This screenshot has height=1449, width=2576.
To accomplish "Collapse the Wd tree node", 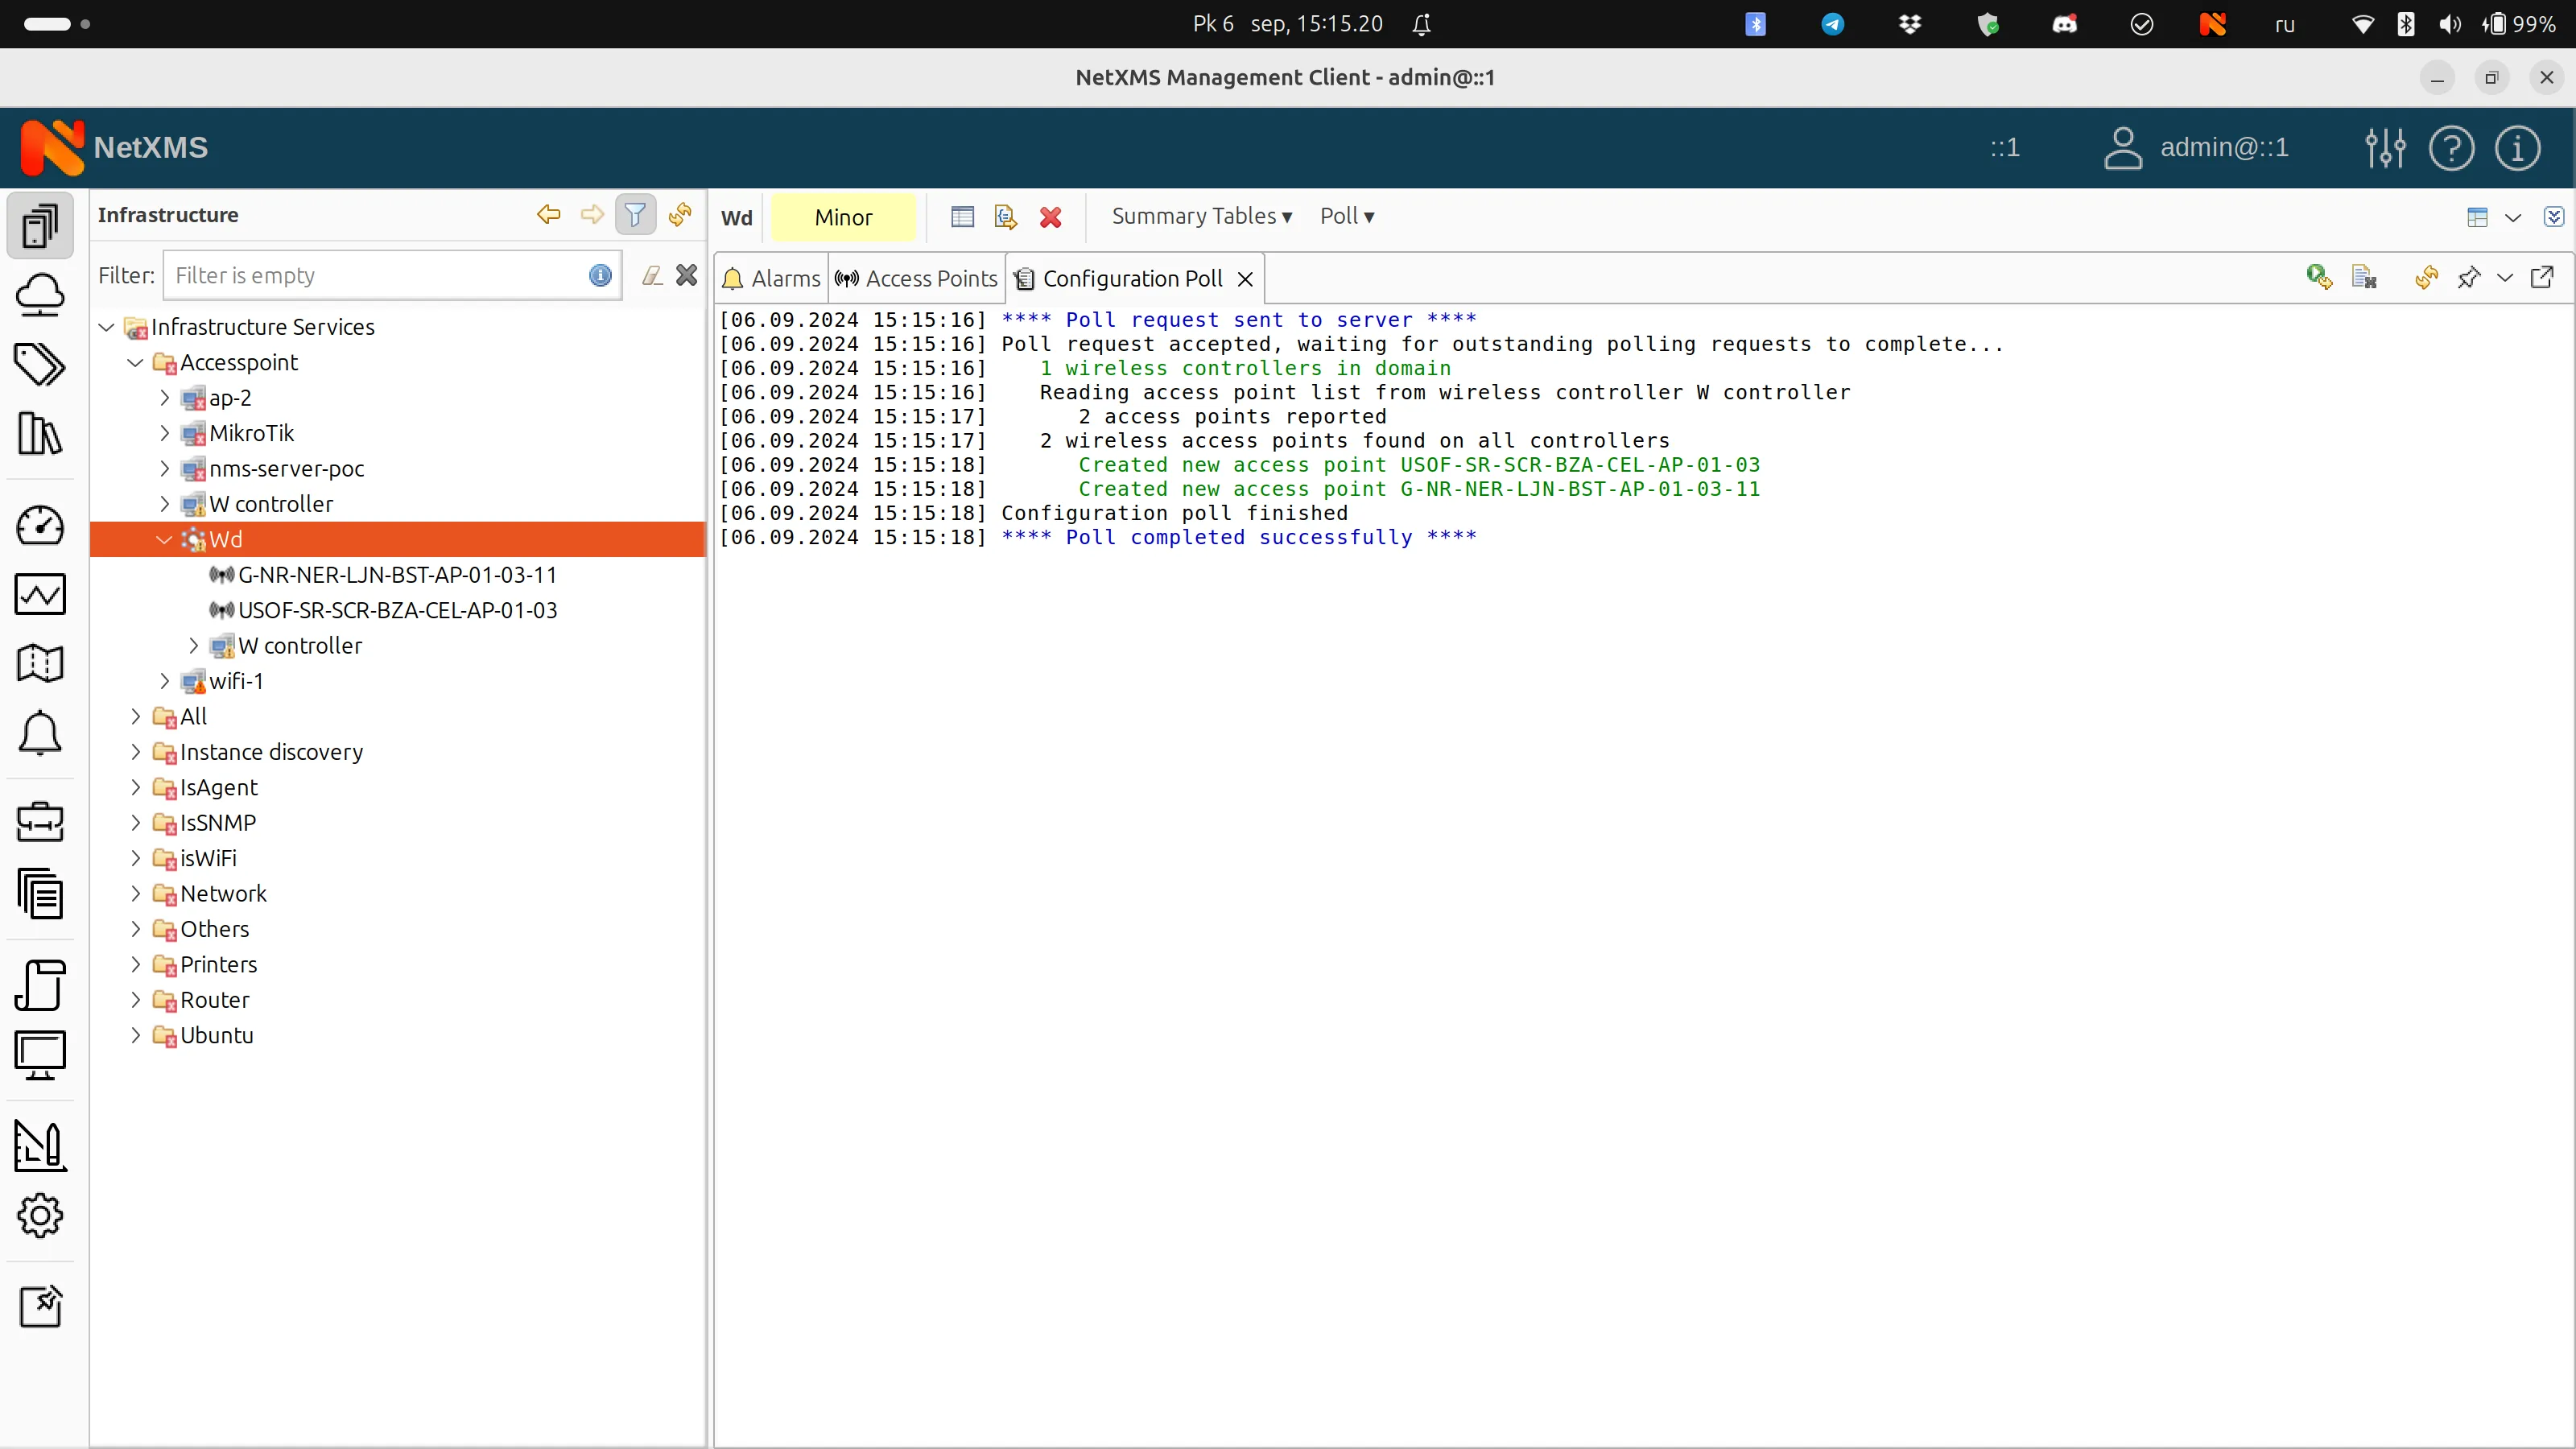I will (x=164, y=540).
